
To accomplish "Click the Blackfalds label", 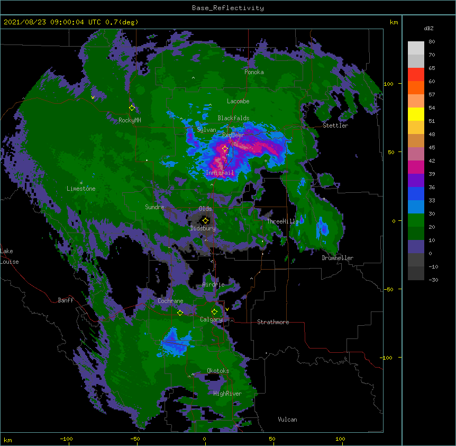I will (233, 118).
